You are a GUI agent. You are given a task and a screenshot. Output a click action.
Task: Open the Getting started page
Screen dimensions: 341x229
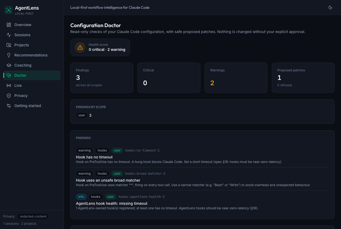32,106
